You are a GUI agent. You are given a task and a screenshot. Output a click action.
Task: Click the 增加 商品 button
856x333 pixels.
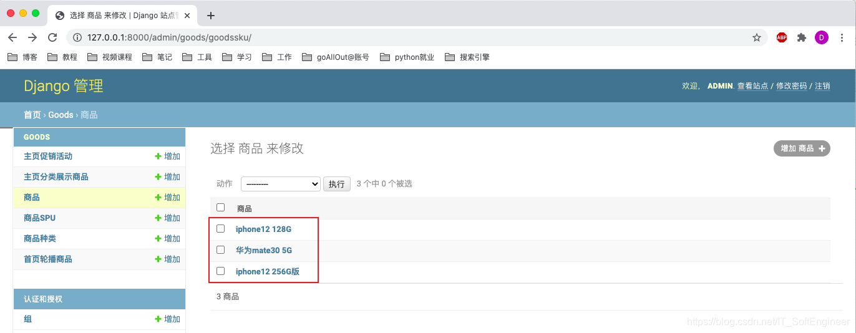[802, 148]
